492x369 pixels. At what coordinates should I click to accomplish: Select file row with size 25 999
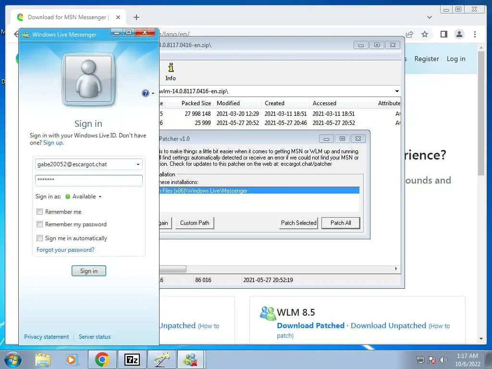point(280,123)
